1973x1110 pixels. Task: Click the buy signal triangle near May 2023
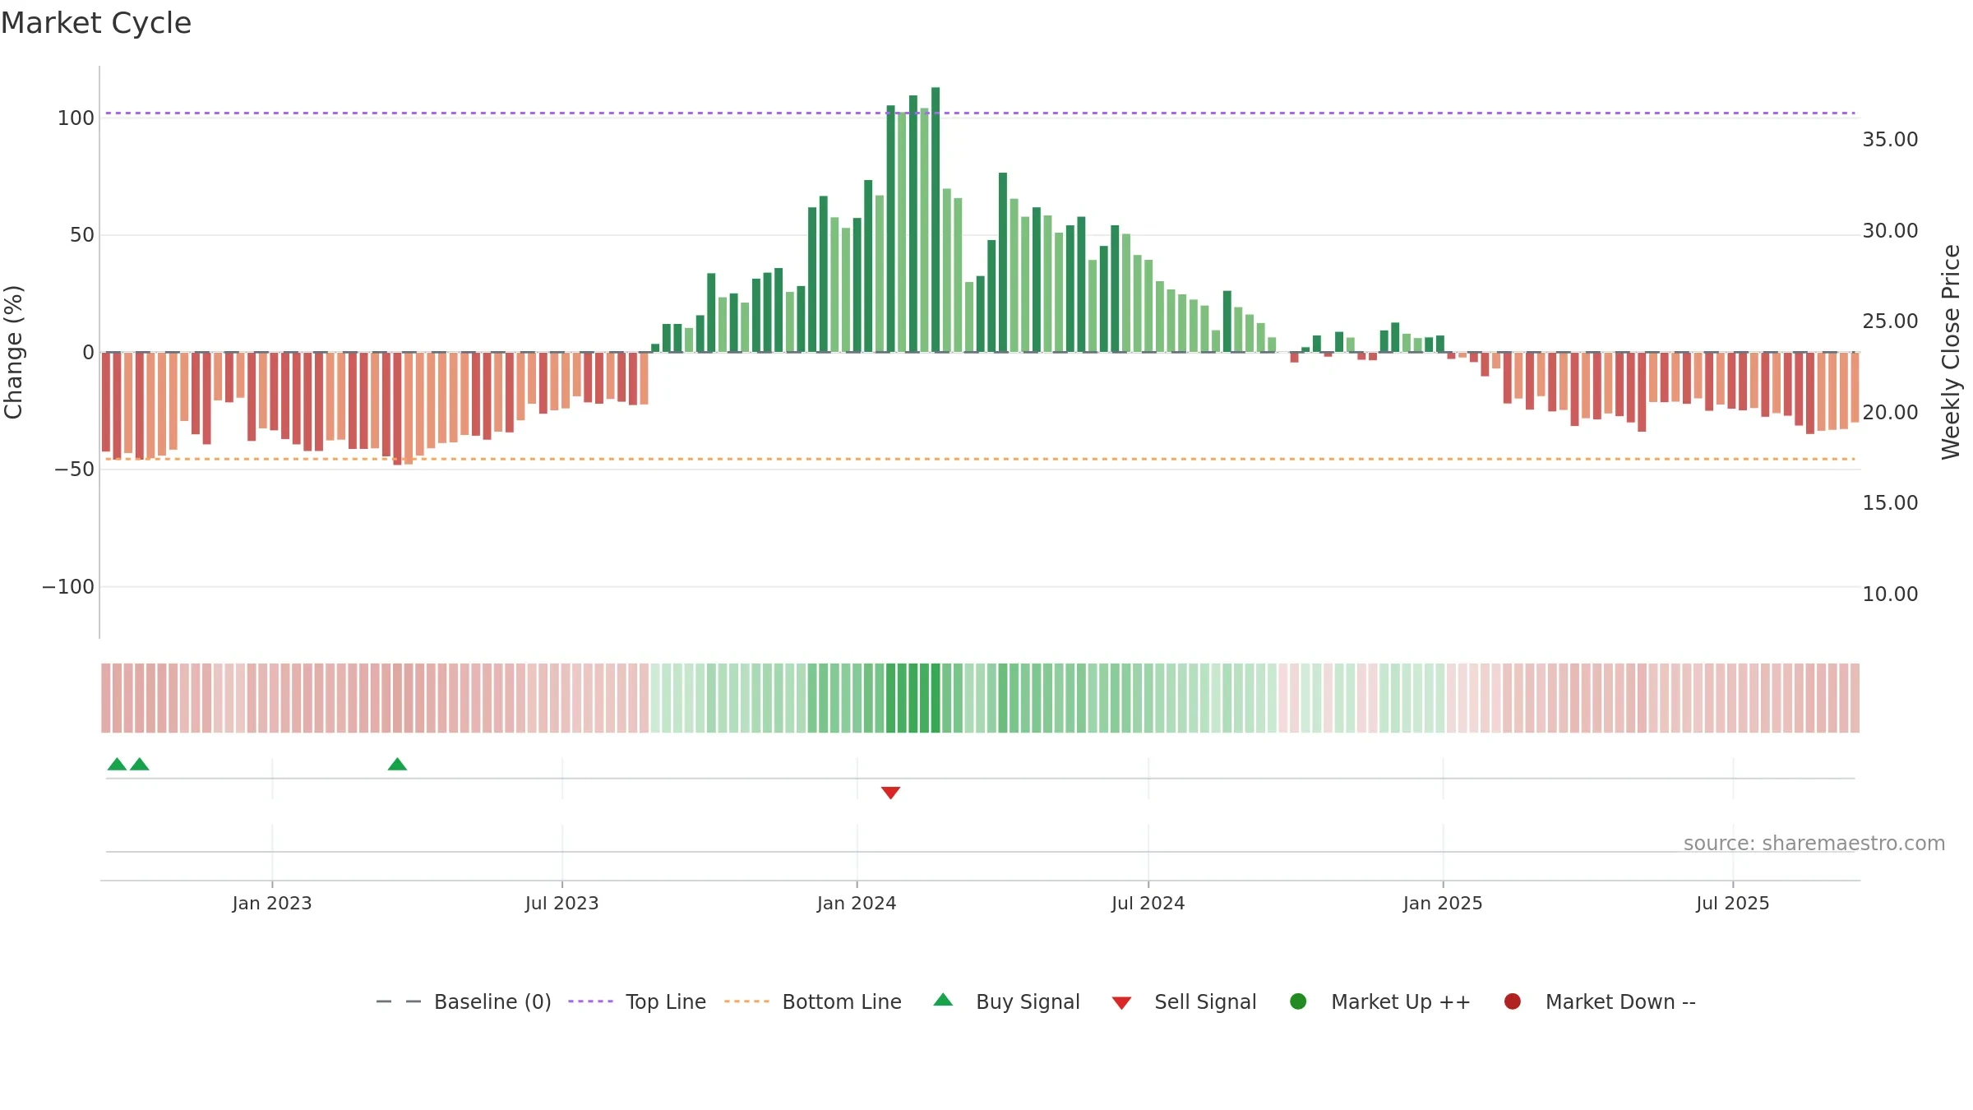click(397, 764)
